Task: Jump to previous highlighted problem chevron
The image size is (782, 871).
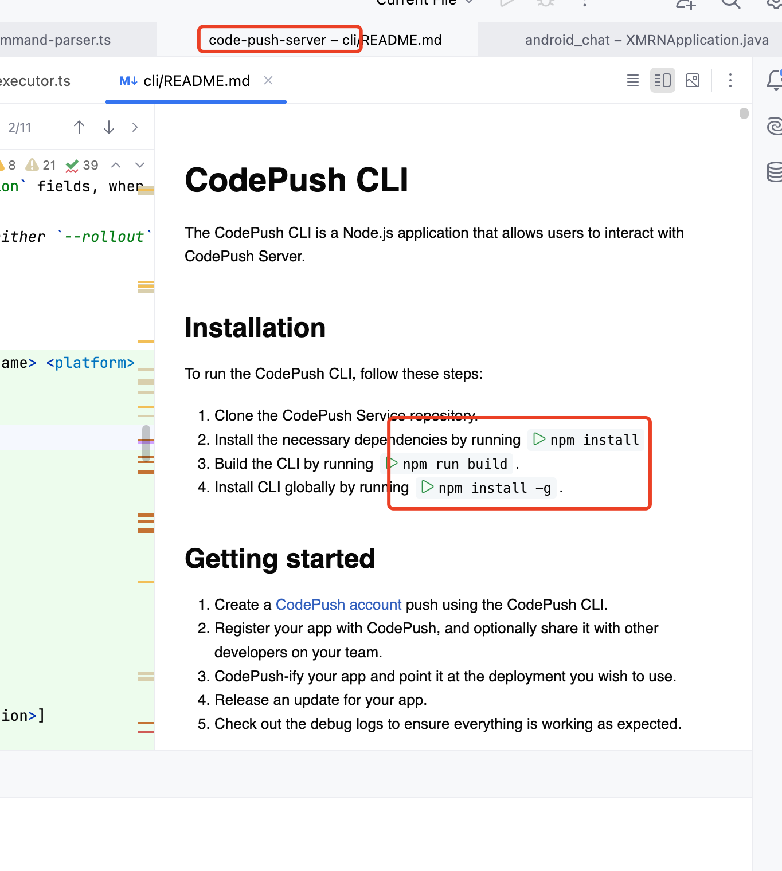Action: [116, 165]
